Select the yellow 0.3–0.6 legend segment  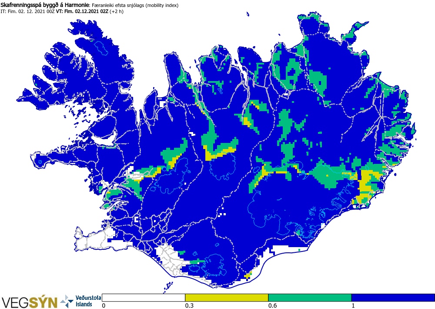pyautogui.click(x=227, y=298)
